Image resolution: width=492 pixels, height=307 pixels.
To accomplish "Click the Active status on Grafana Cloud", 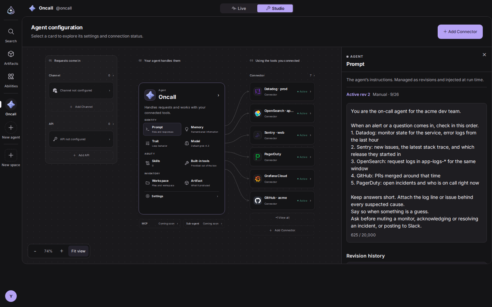I will [302, 179].
